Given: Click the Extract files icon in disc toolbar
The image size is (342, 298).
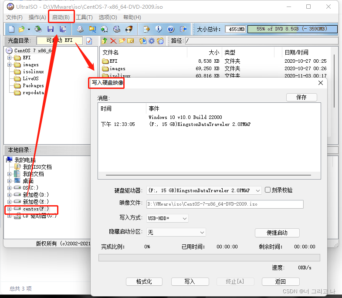Looking at the screenshot, I should tap(143, 41).
